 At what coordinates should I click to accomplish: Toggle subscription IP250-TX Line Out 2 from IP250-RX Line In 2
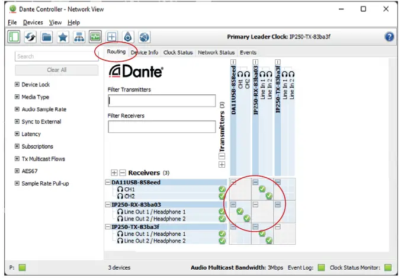[269, 240]
